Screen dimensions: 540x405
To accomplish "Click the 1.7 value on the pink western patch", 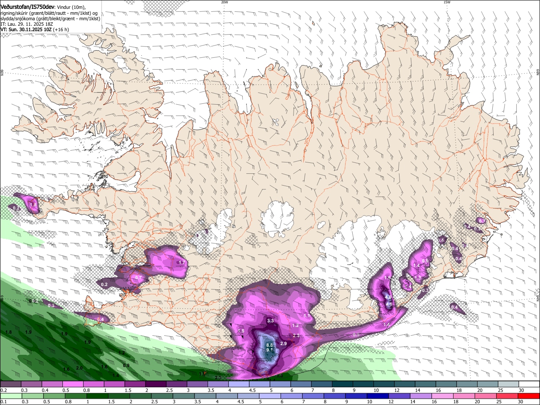I will coord(182,263).
